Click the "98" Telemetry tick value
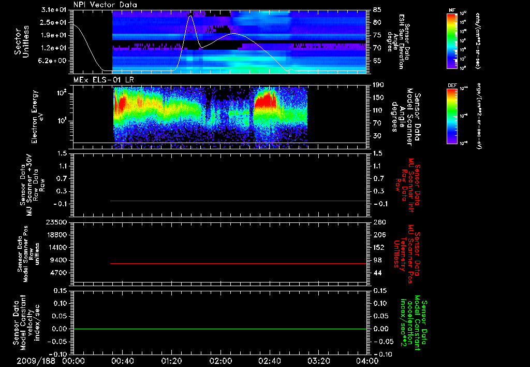The height and width of the screenshot is (367, 530). pyautogui.click(x=377, y=260)
